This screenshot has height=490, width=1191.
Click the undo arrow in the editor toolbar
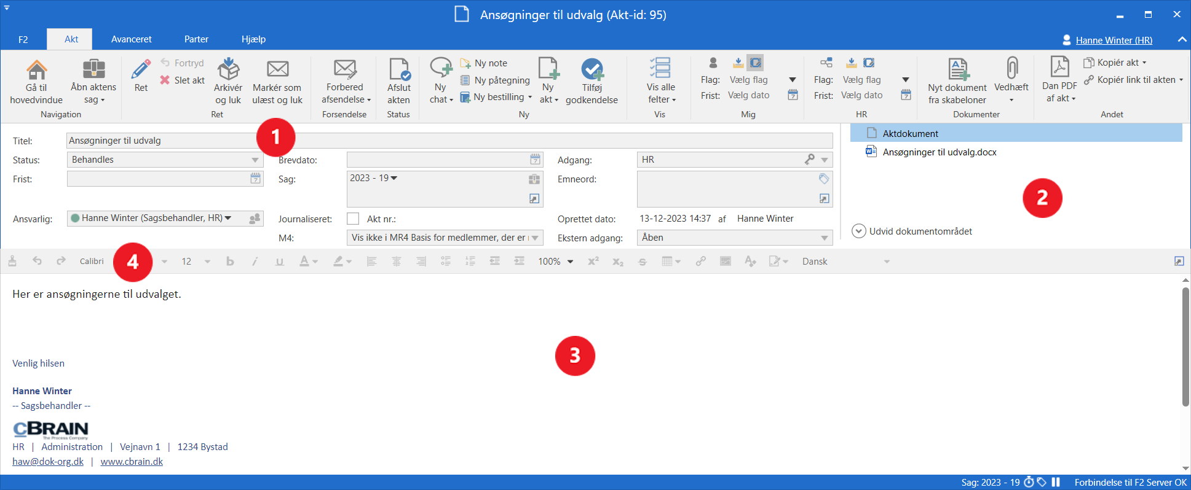[x=37, y=261]
